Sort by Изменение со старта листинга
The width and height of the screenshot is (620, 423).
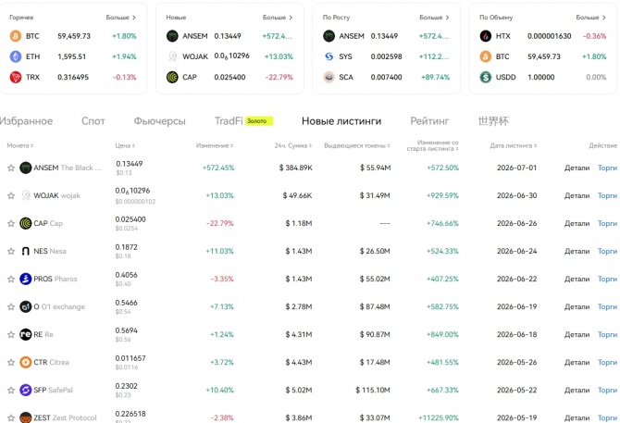[432, 145]
